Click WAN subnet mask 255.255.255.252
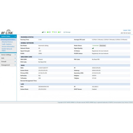 coord(43,70)
